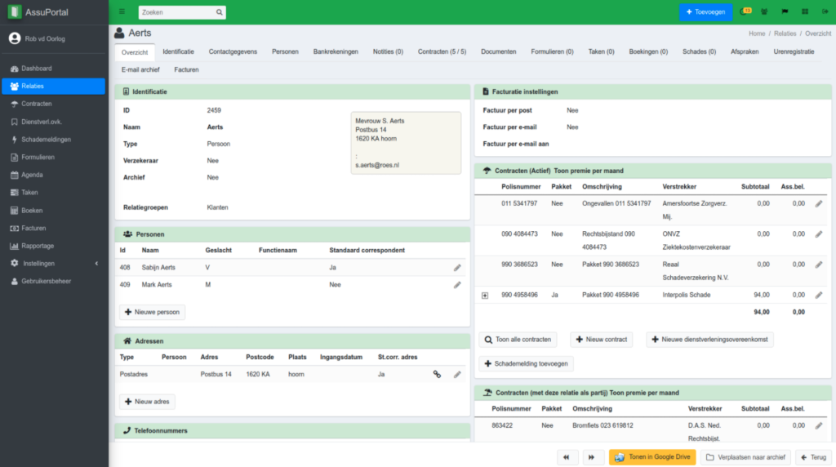Switch to the Bankrekeningen tab
Image resolution: width=836 pixels, height=467 pixels.
(x=336, y=51)
